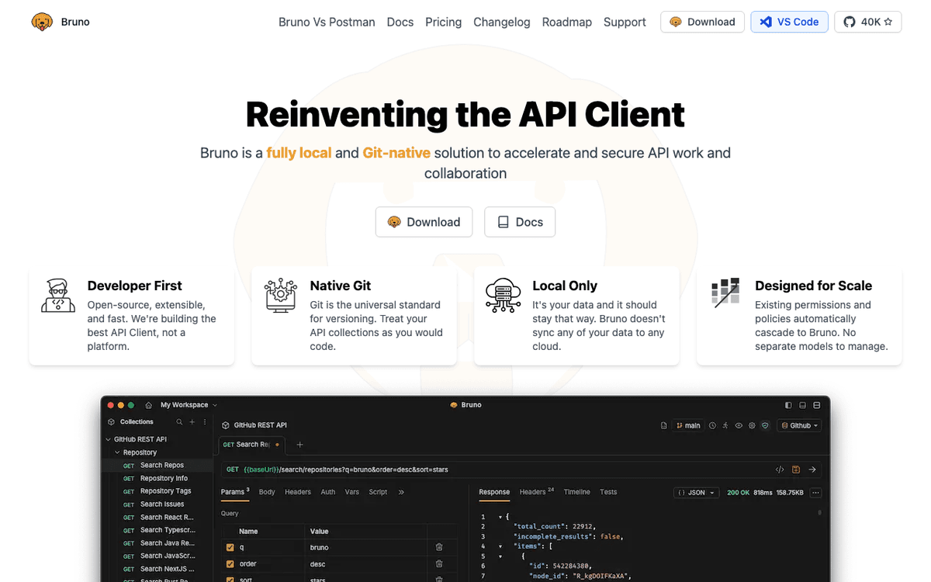Open Pricing in the top navigation
Screen dimensions: 931x582
point(443,22)
